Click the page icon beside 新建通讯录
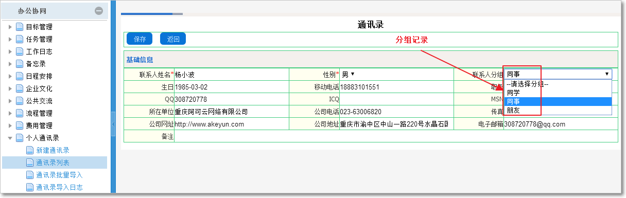The image size is (626, 198). coord(30,150)
